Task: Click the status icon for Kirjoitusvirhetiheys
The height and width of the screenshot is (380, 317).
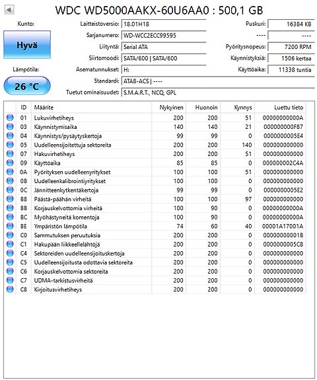Action: point(10,289)
